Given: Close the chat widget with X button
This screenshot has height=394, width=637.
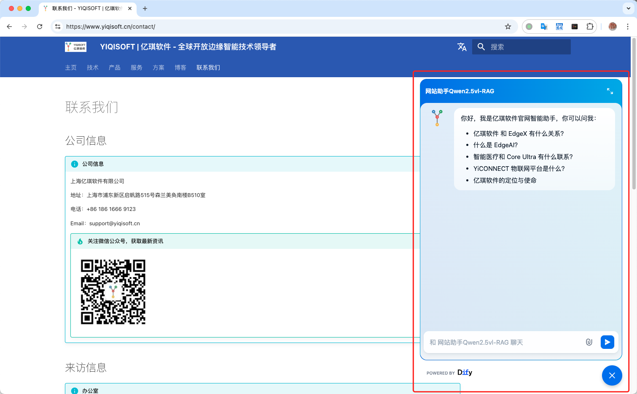Looking at the screenshot, I should click(x=612, y=375).
